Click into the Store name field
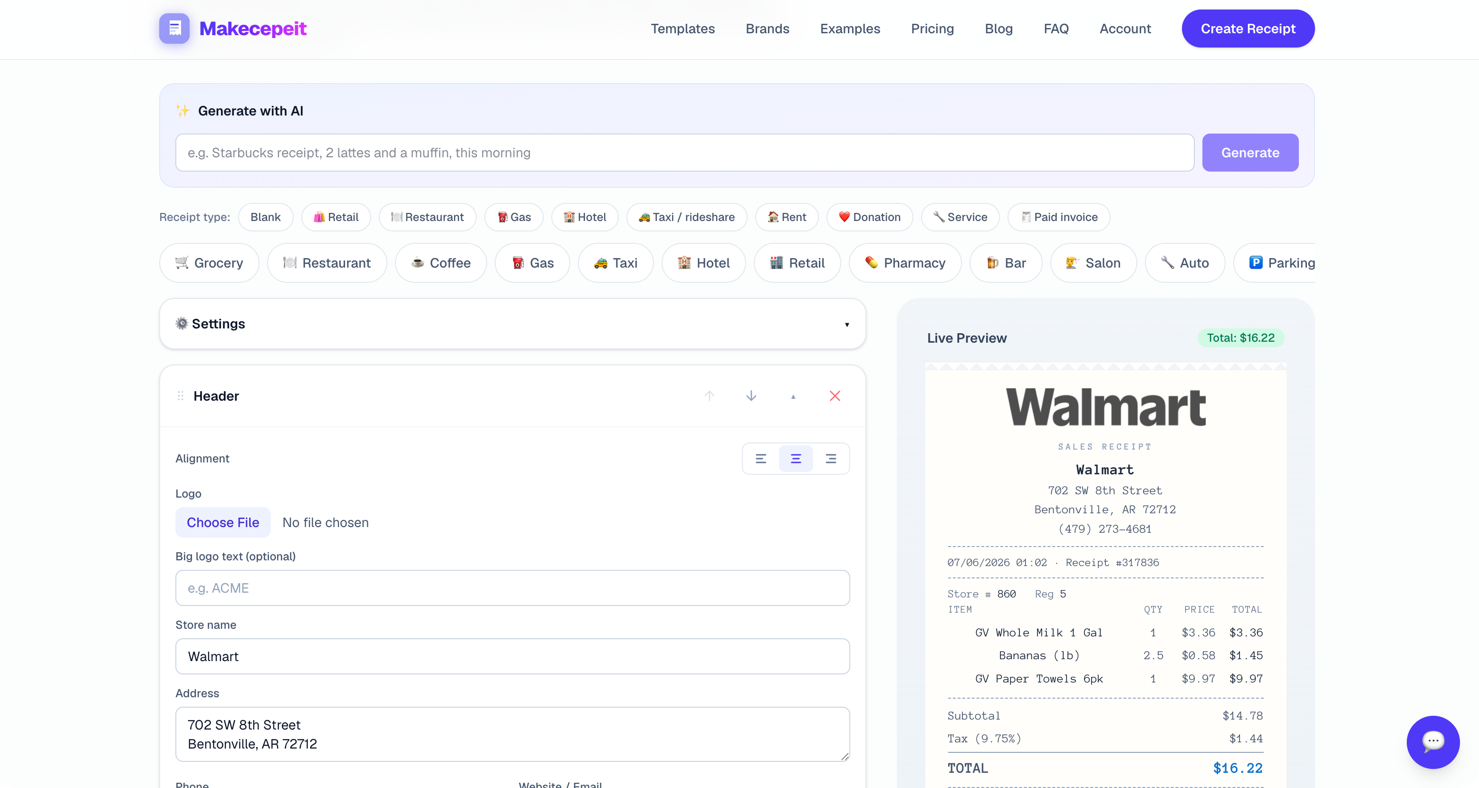The height and width of the screenshot is (788, 1479). click(512, 656)
